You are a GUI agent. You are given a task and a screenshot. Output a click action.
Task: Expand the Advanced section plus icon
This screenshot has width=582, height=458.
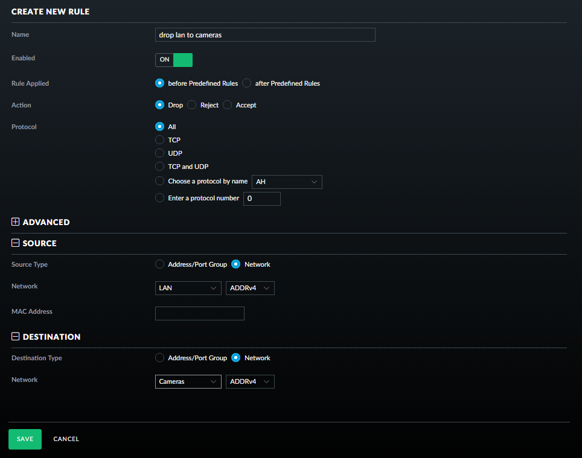(x=16, y=222)
